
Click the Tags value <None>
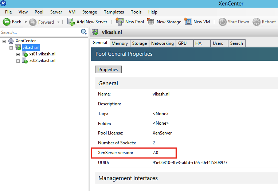point(160,114)
